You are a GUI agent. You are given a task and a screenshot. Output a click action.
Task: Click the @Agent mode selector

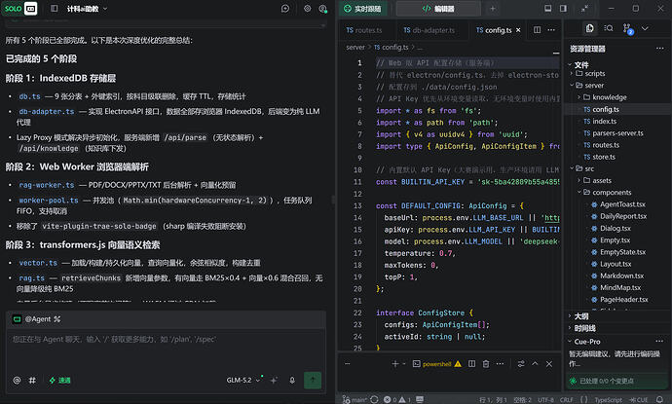(x=37, y=319)
